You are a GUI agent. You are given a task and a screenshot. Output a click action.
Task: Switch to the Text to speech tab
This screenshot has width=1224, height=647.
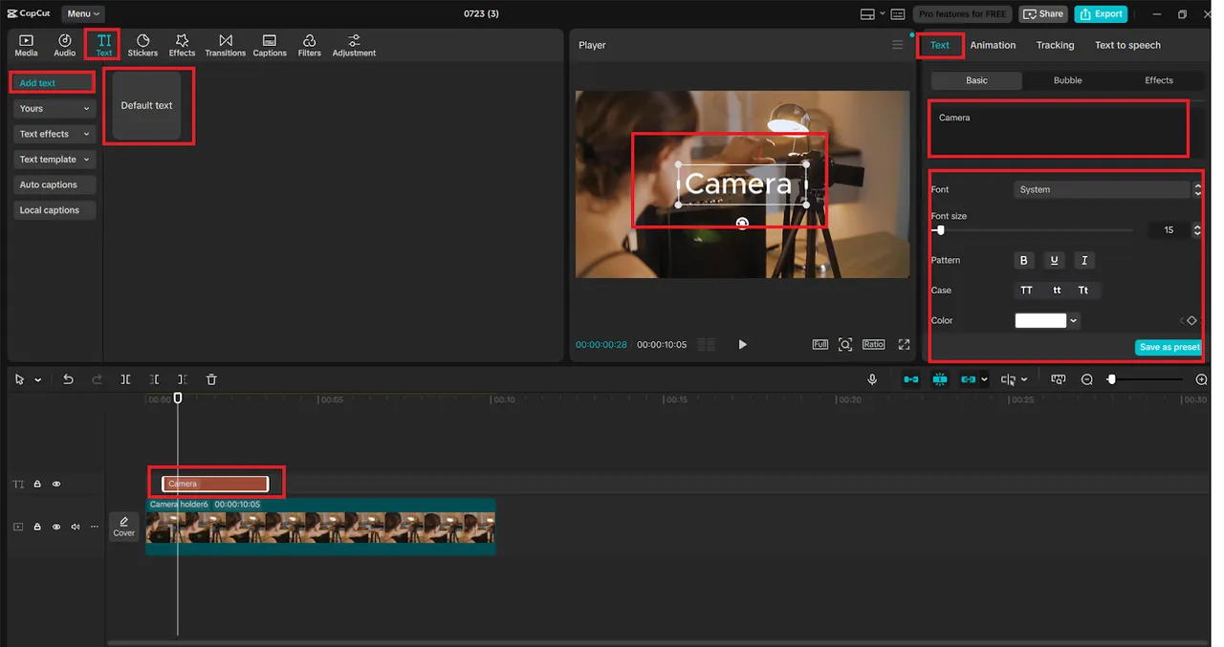tap(1127, 45)
